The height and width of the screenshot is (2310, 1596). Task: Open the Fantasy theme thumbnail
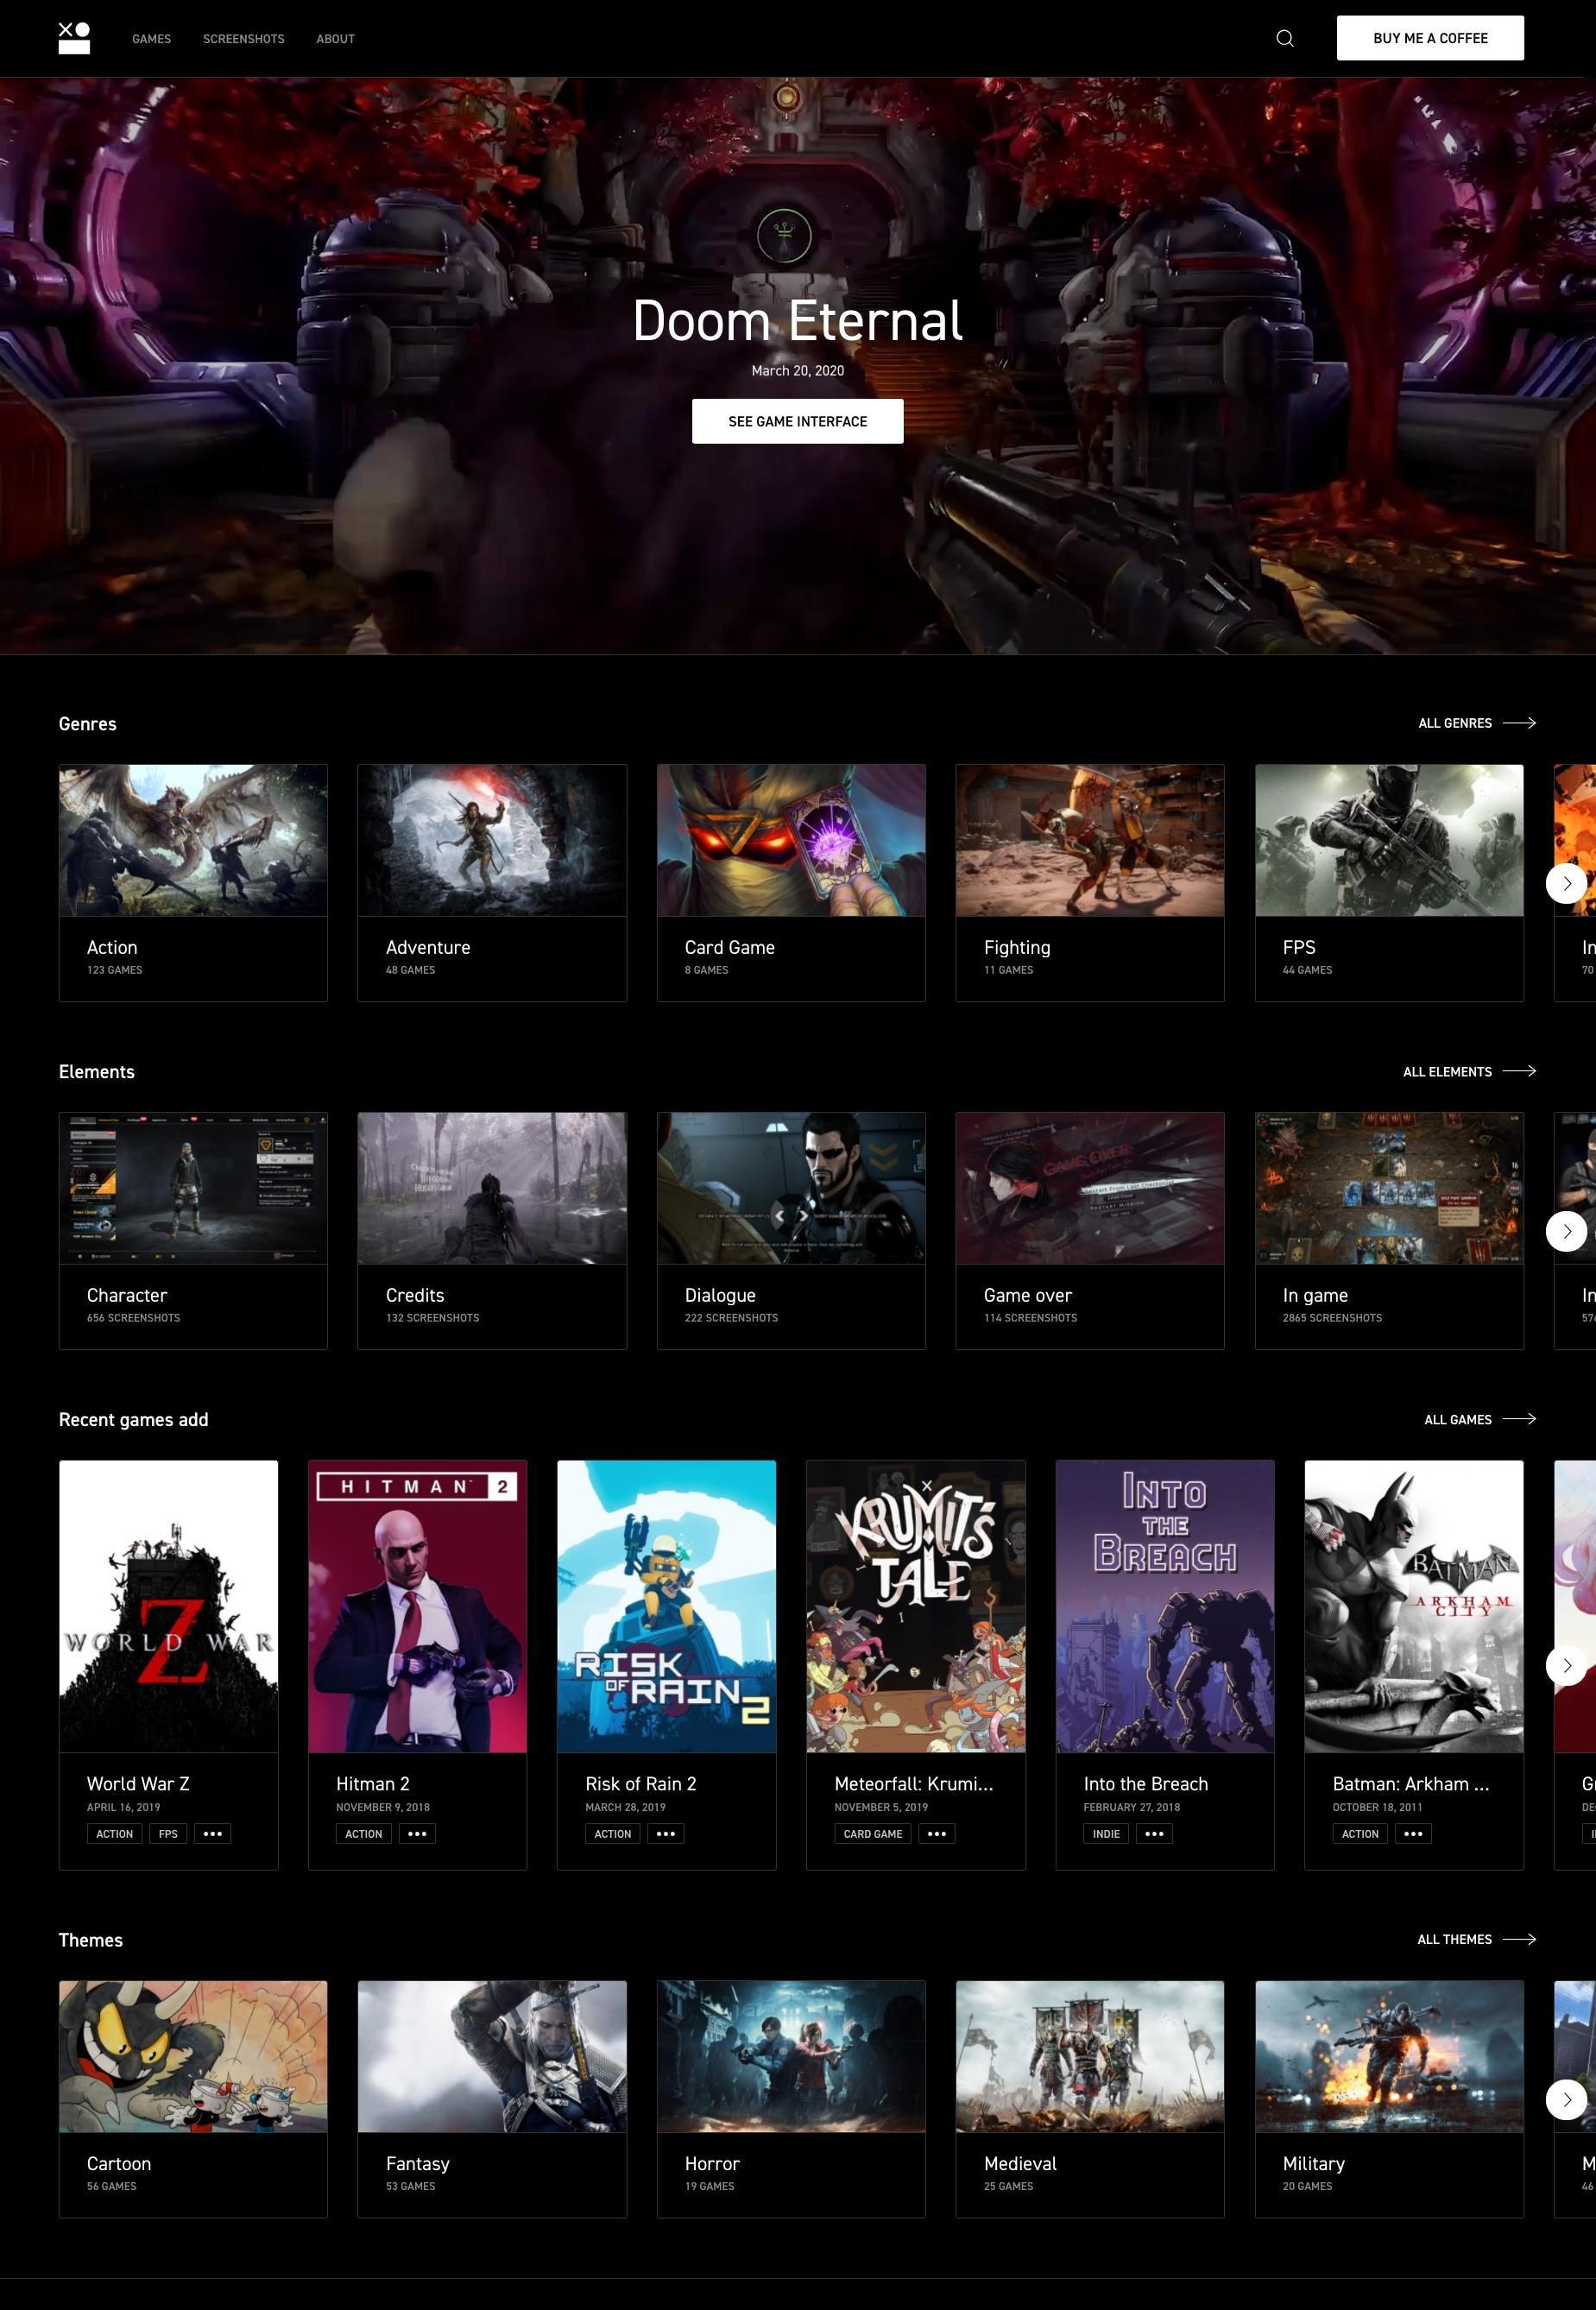click(x=492, y=2056)
